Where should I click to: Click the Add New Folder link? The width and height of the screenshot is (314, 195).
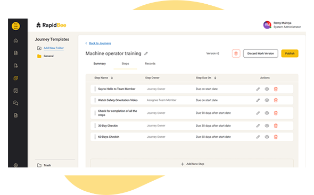54,48
